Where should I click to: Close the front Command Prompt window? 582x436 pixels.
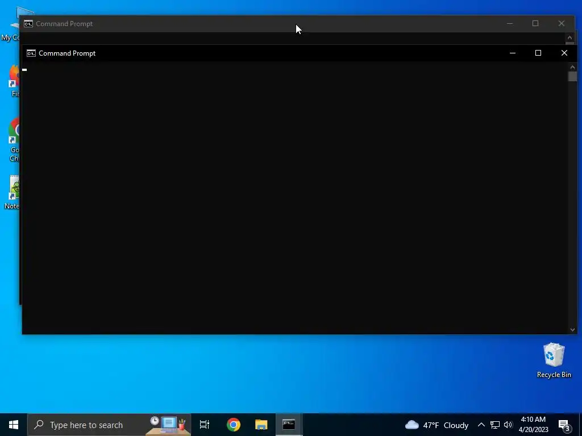[x=564, y=53]
